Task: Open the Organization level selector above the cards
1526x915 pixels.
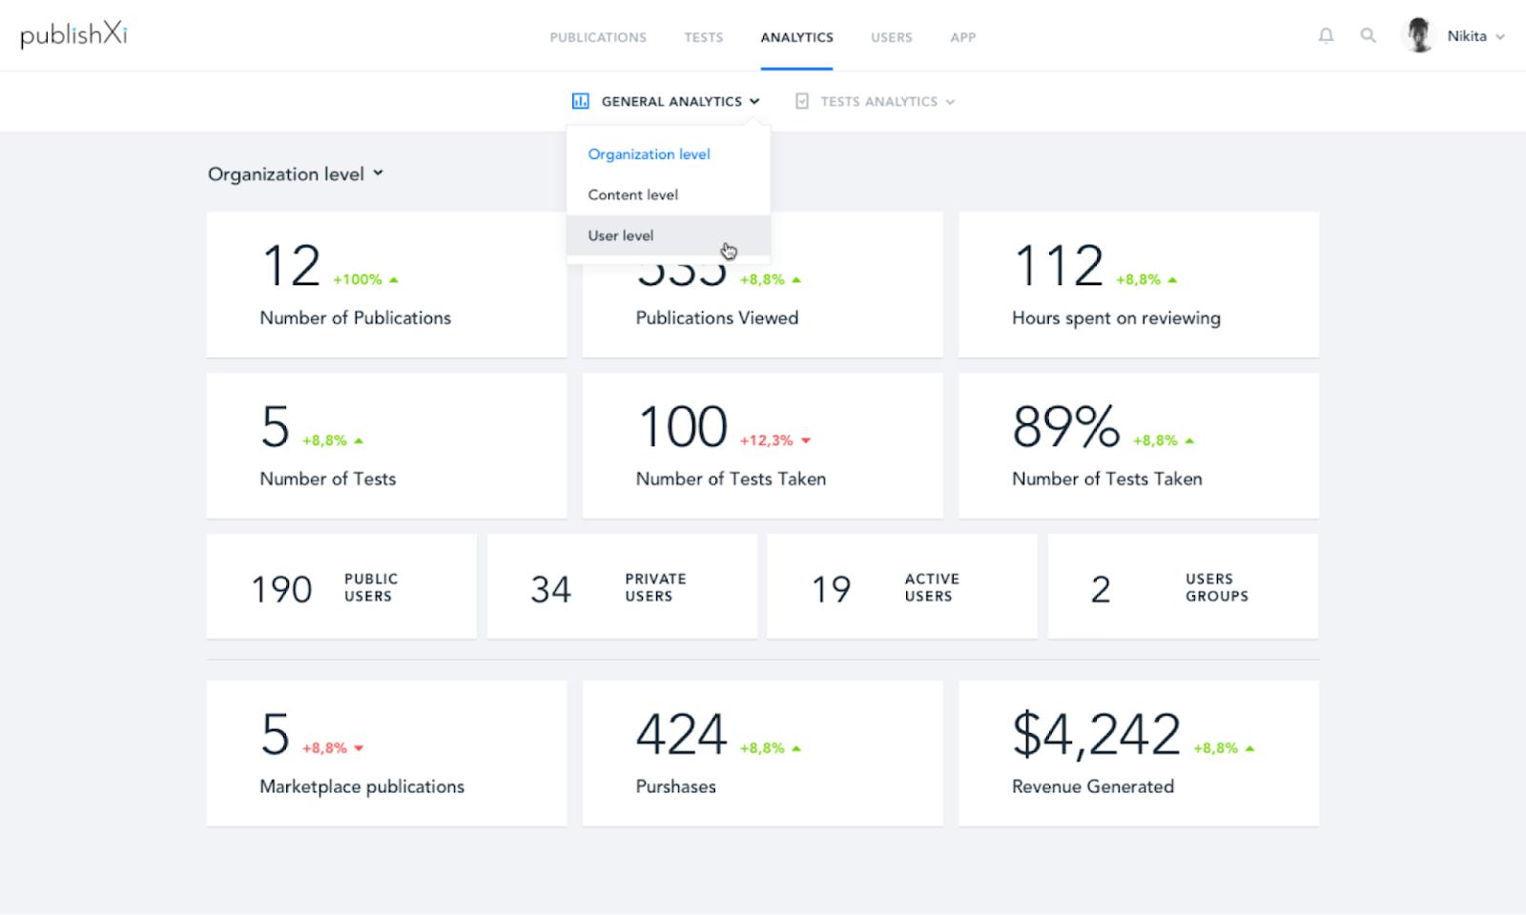Action: (x=296, y=173)
